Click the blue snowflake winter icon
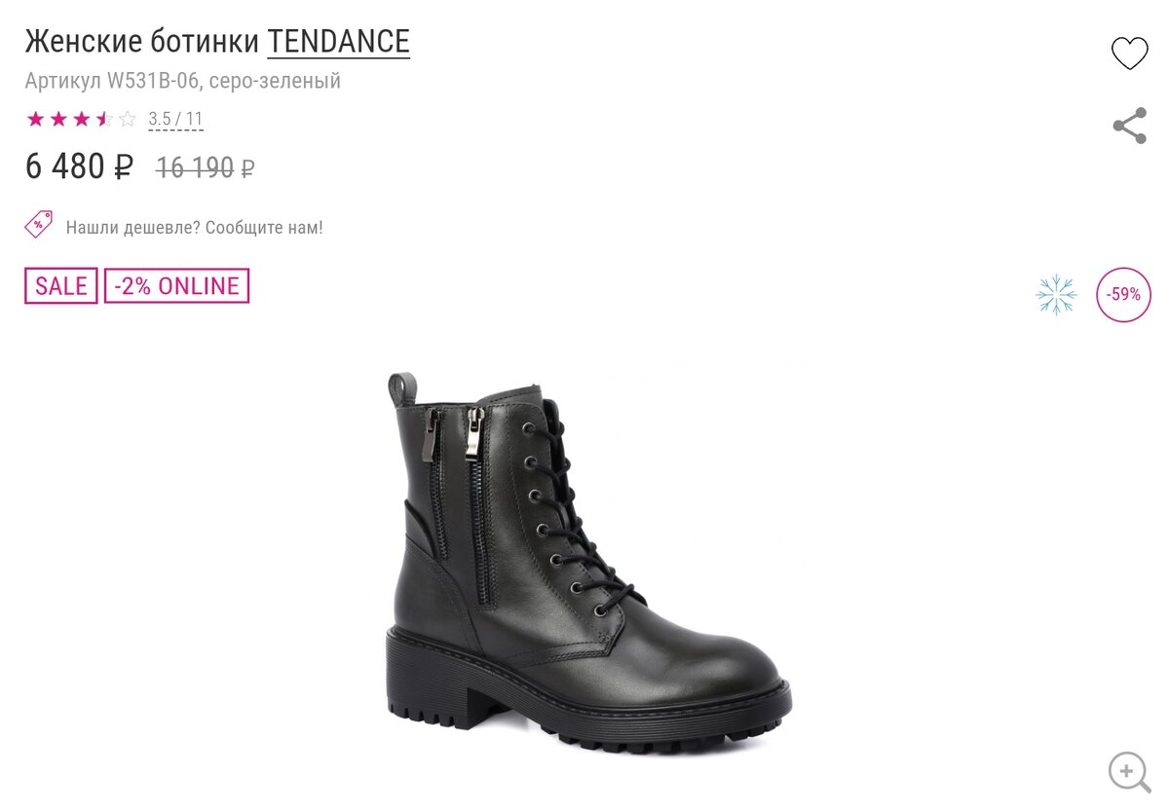This screenshot has width=1169, height=812. pyautogui.click(x=1056, y=294)
